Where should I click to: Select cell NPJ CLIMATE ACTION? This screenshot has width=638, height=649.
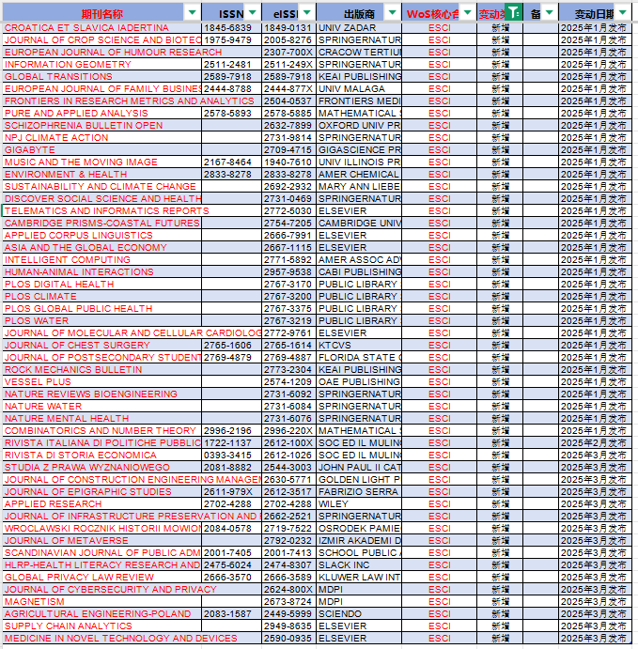pyautogui.click(x=101, y=138)
